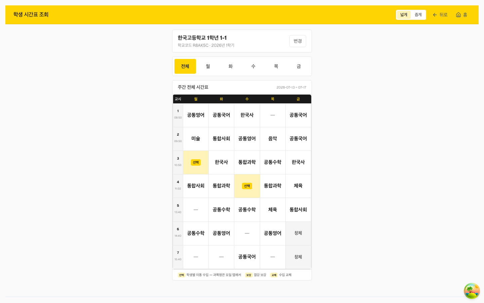Viewport: 484px width, 303px height.
Task: Click Friday period 1 공통국어
Action: tap(298, 115)
